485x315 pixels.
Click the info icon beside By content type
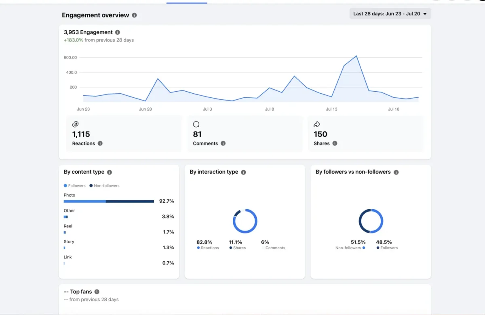[110, 172]
